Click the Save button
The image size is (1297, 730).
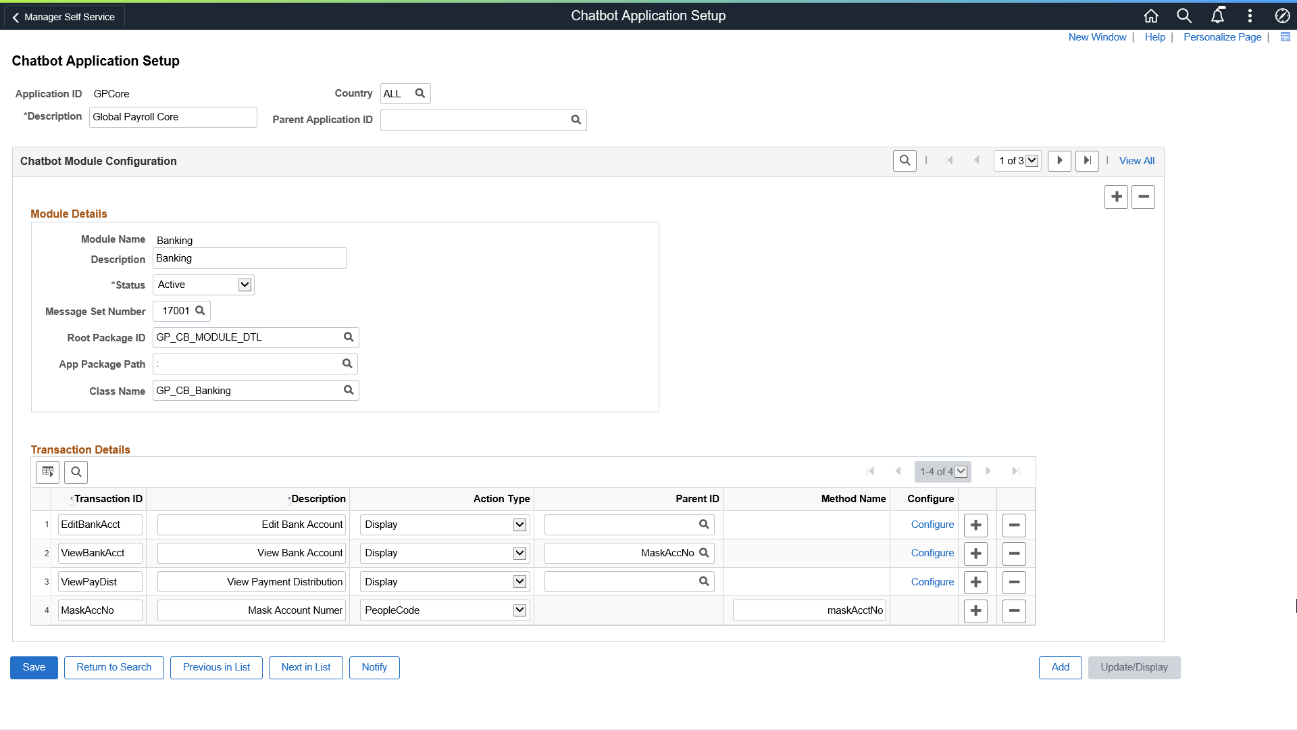click(34, 668)
